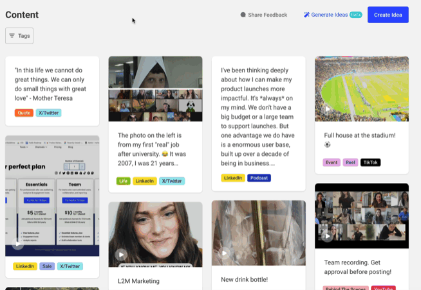Click the green Life tag
The height and width of the screenshot is (290, 421).
pyautogui.click(x=123, y=181)
